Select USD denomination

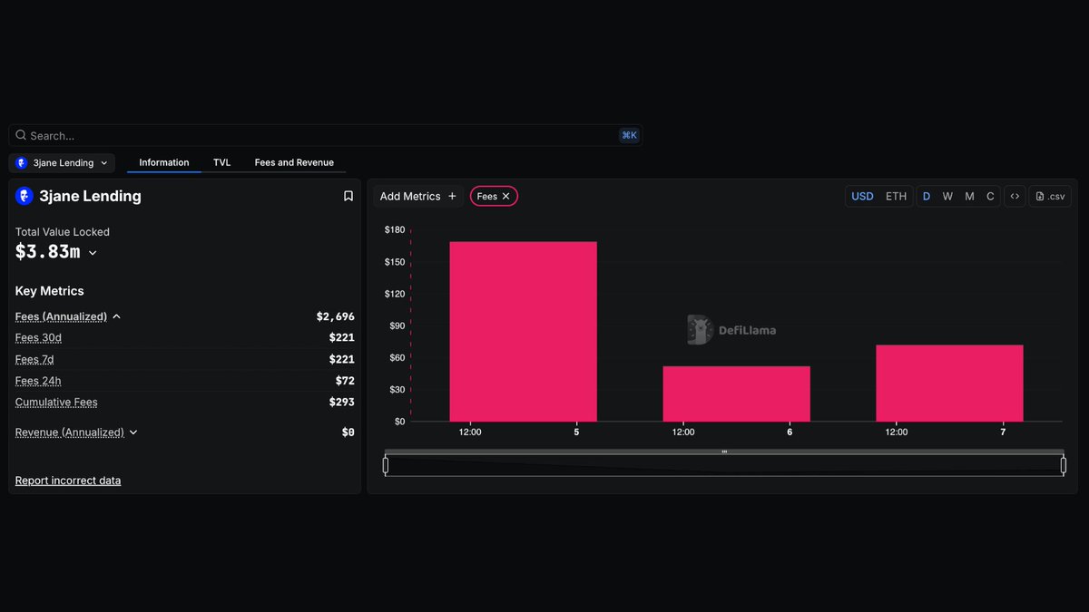(x=862, y=196)
